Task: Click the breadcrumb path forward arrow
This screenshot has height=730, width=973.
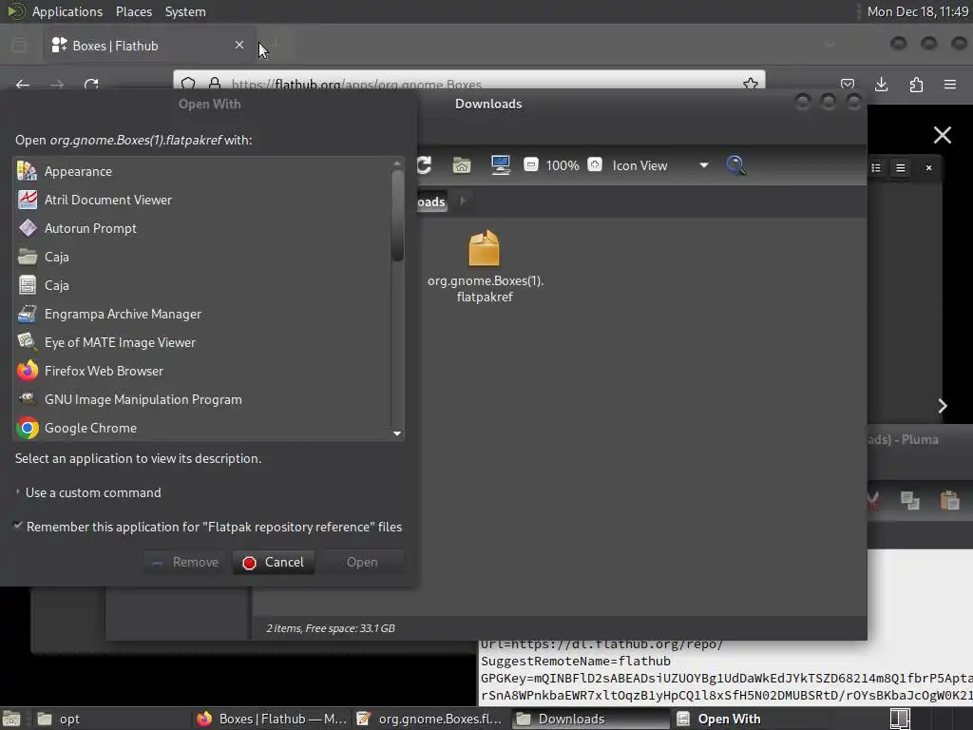Action: point(463,202)
